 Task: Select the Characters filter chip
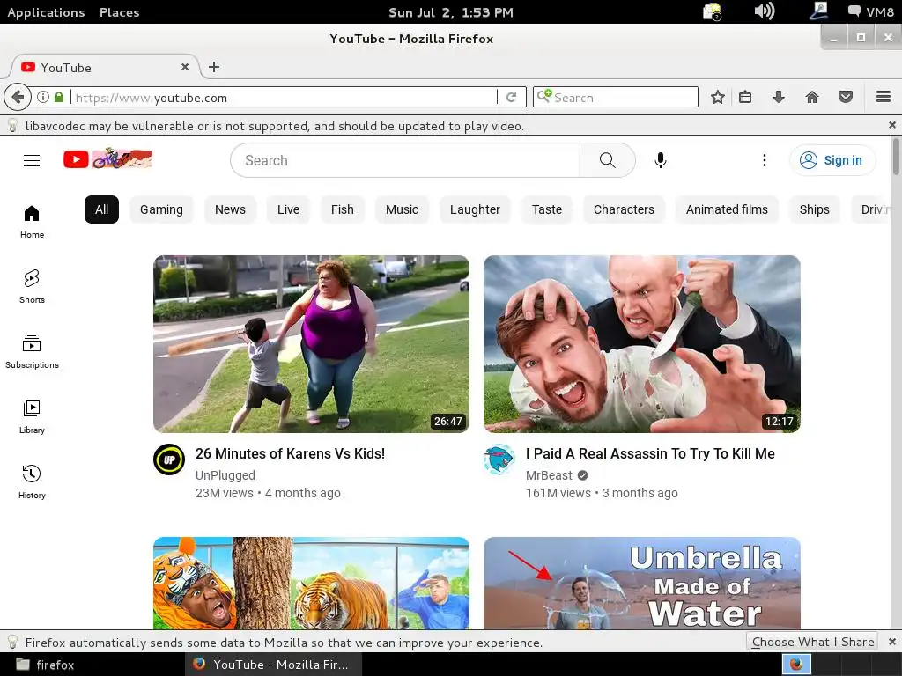624,209
